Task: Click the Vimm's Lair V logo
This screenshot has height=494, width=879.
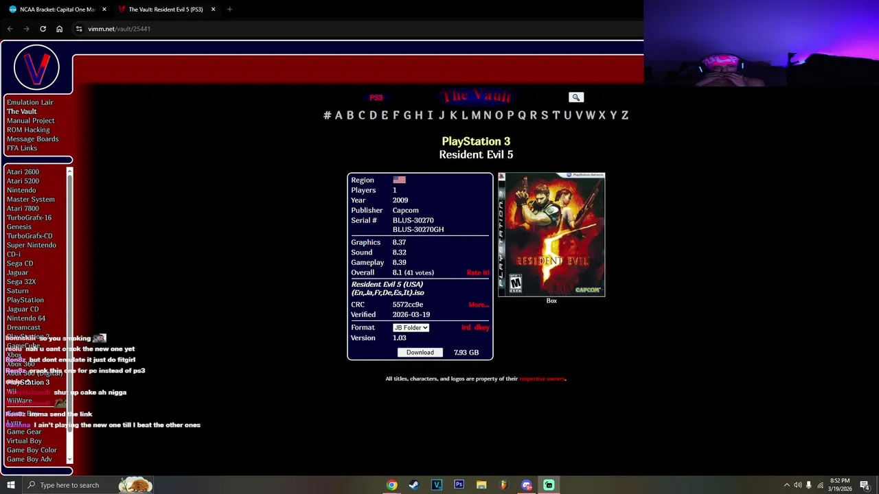Action: click(36, 67)
